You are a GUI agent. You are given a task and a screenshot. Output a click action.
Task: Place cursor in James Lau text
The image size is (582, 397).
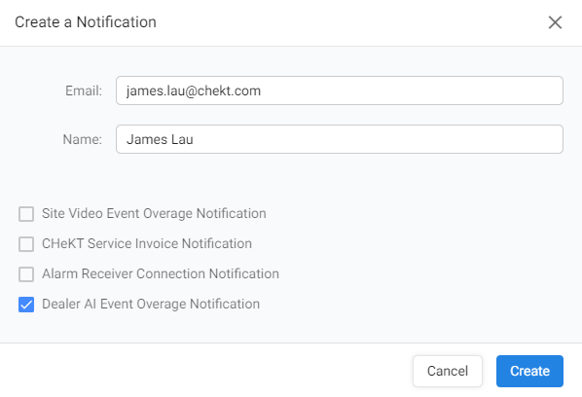pos(160,139)
